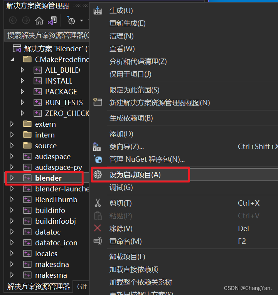Open dropdown arrow next to clock filter

81,20
